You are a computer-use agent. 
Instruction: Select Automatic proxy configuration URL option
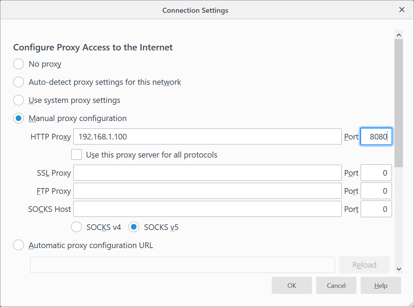pyautogui.click(x=18, y=245)
